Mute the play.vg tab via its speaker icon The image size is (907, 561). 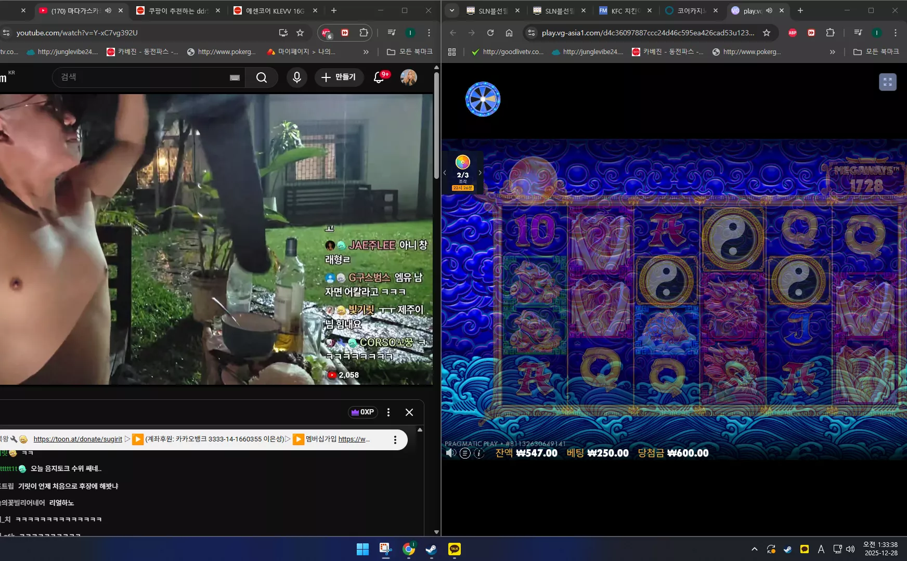(769, 10)
